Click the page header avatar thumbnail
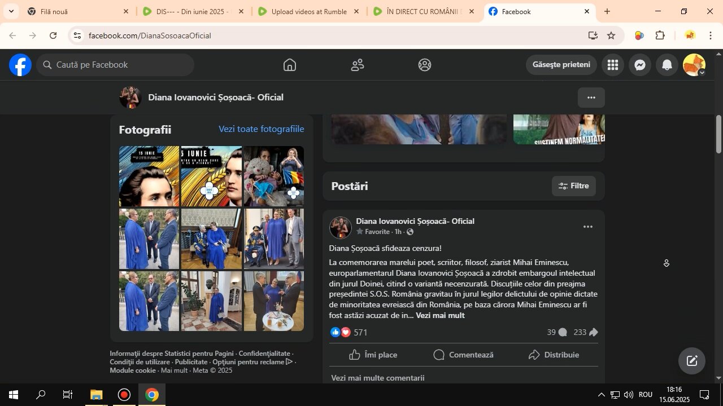Viewport: 723px width, 406px height. (130, 98)
